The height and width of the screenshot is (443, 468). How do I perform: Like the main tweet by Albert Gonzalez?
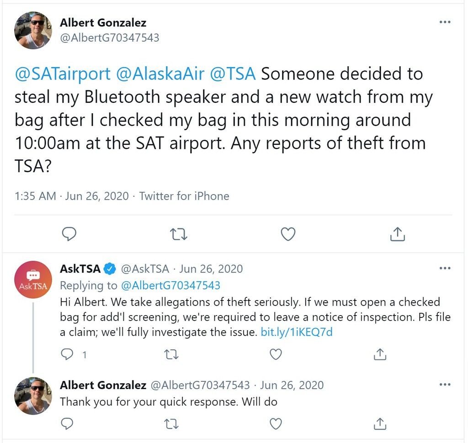coord(288,234)
